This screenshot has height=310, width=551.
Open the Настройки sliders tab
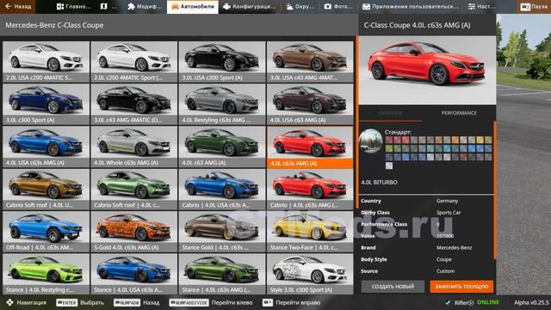481,6
